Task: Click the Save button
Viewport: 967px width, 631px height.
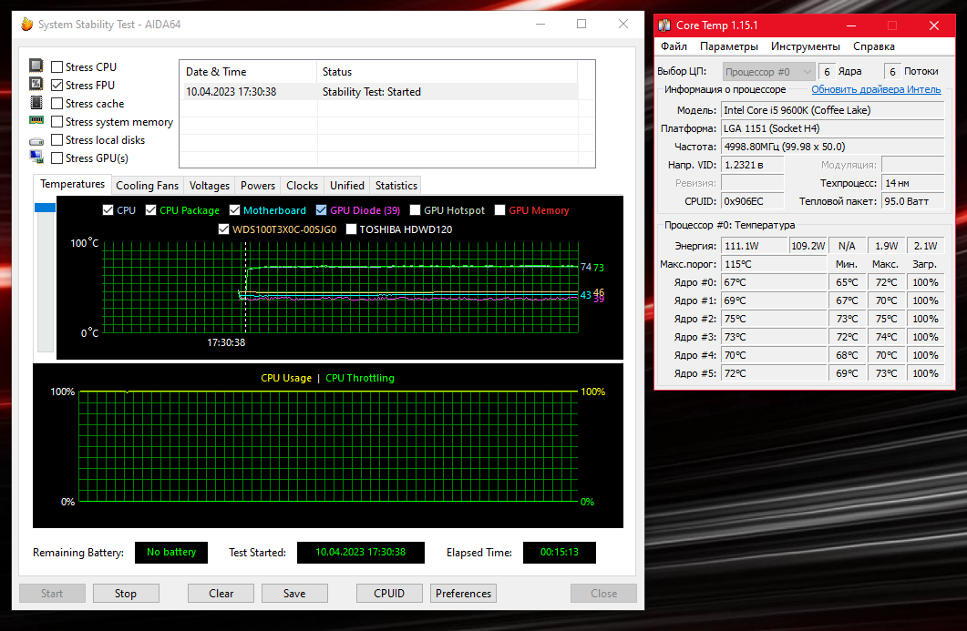Action: (x=294, y=594)
